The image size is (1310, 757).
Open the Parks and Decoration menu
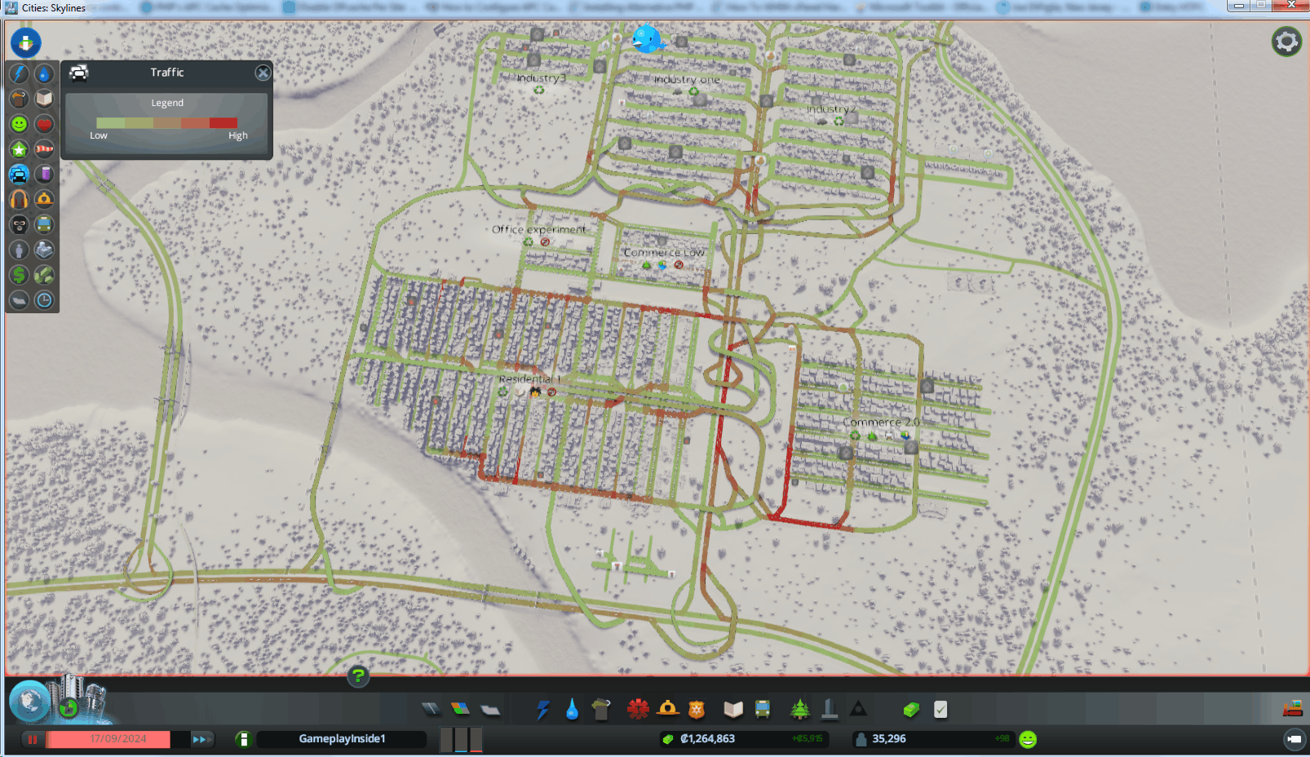[800, 710]
